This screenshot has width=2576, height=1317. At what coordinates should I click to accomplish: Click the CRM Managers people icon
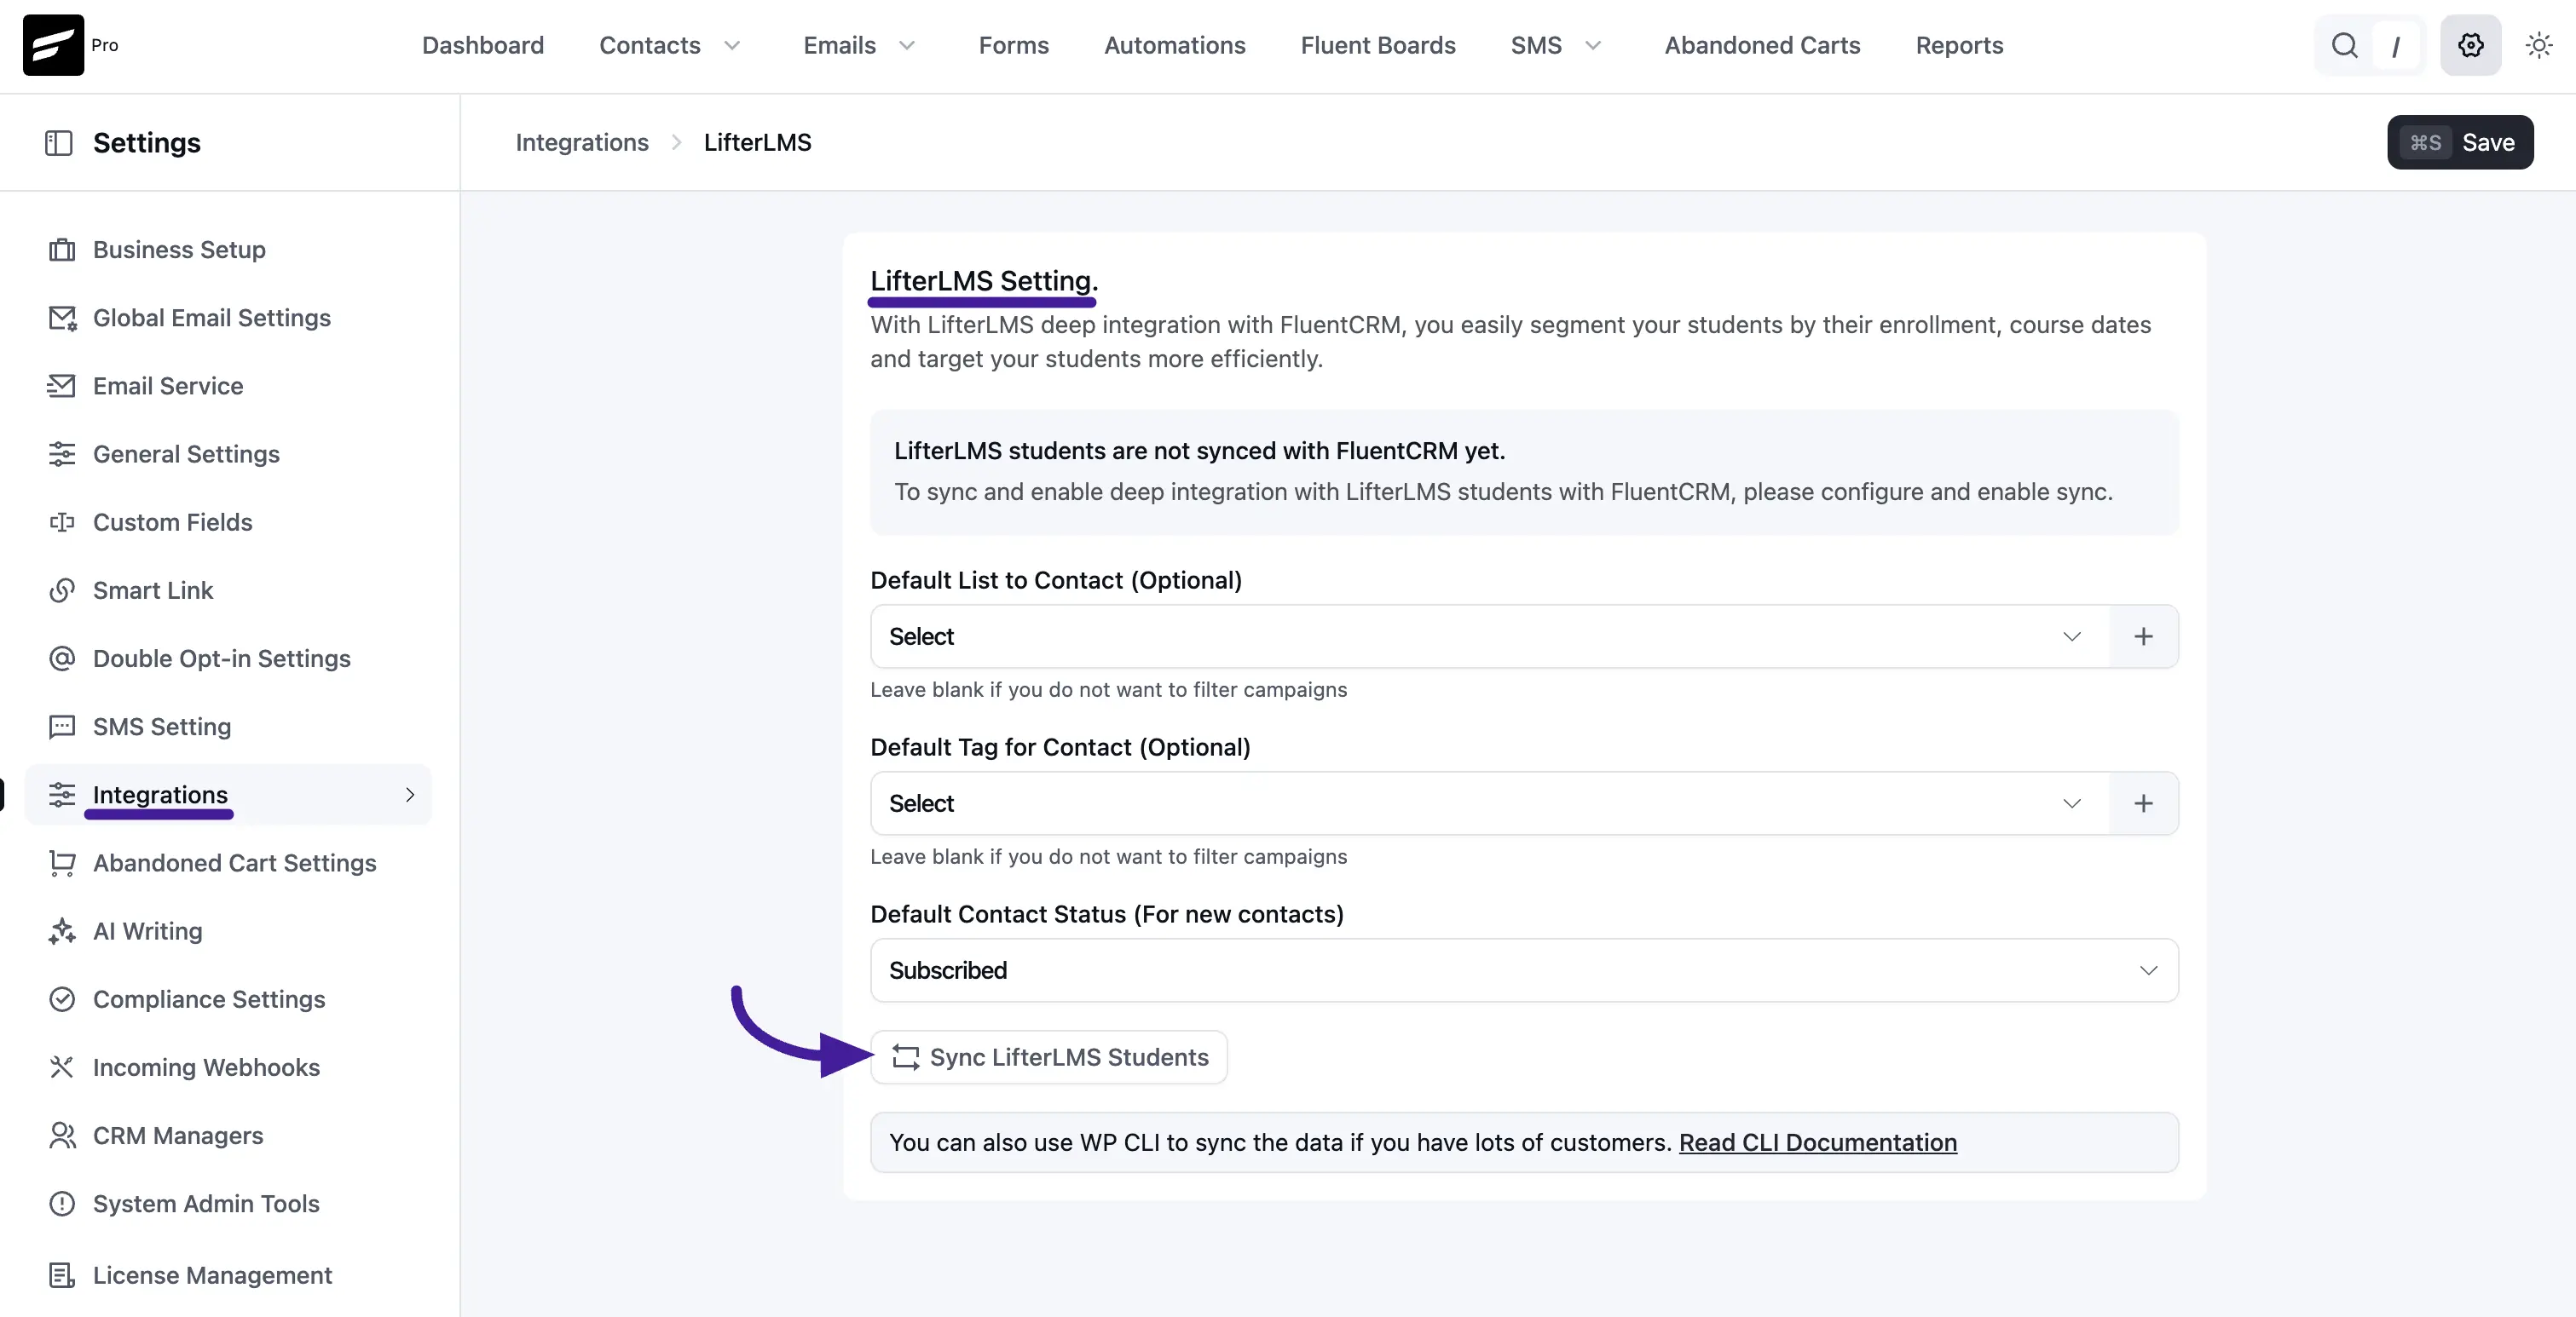pos(62,1136)
